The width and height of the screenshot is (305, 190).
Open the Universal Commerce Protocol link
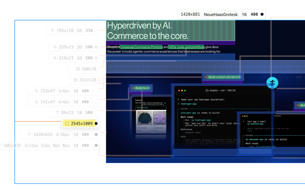coord(142,47)
